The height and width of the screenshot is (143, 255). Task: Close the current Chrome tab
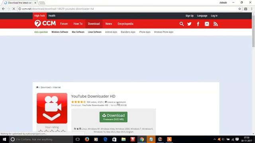tap(35, 3)
